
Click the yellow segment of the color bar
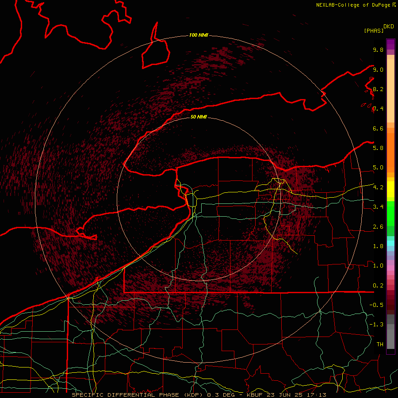tap(390, 189)
